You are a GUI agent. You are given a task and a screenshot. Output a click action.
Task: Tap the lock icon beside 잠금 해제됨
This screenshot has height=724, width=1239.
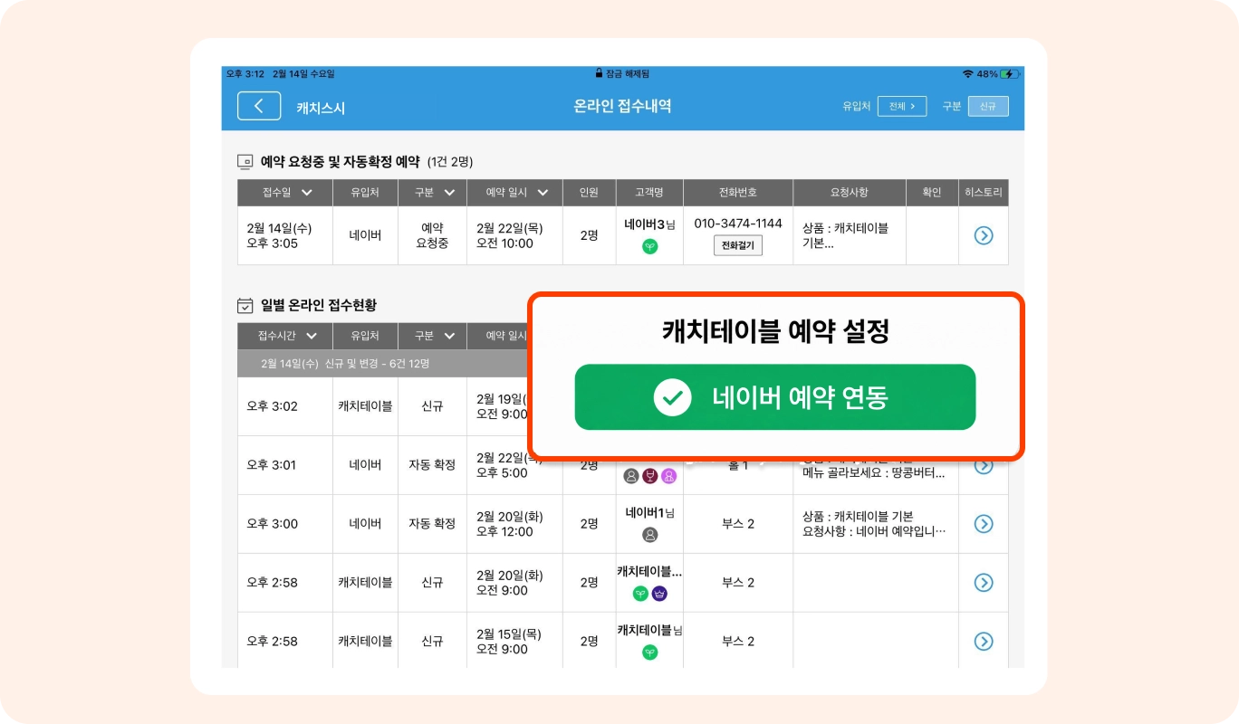coord(599,73)
